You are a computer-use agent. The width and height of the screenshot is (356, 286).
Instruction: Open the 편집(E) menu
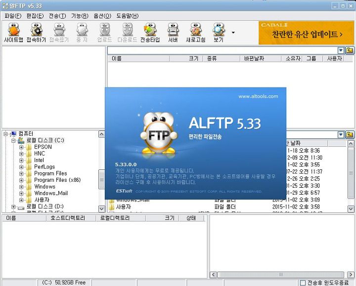pos(35,16)
